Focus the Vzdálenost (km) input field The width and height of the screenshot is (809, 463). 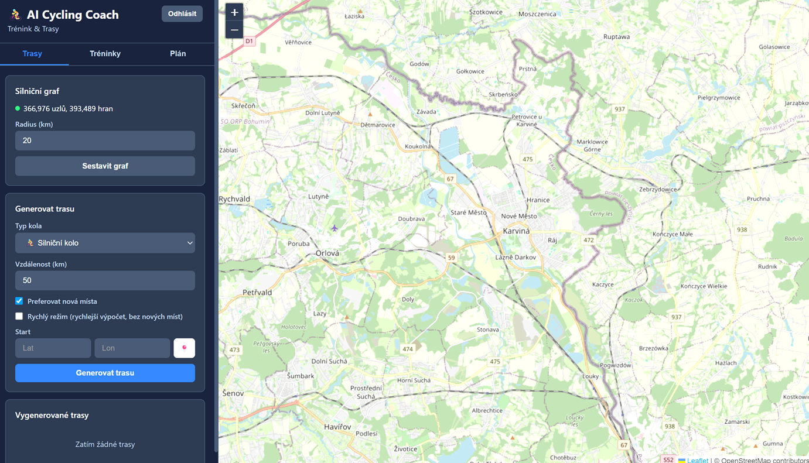tap(105, 280)
